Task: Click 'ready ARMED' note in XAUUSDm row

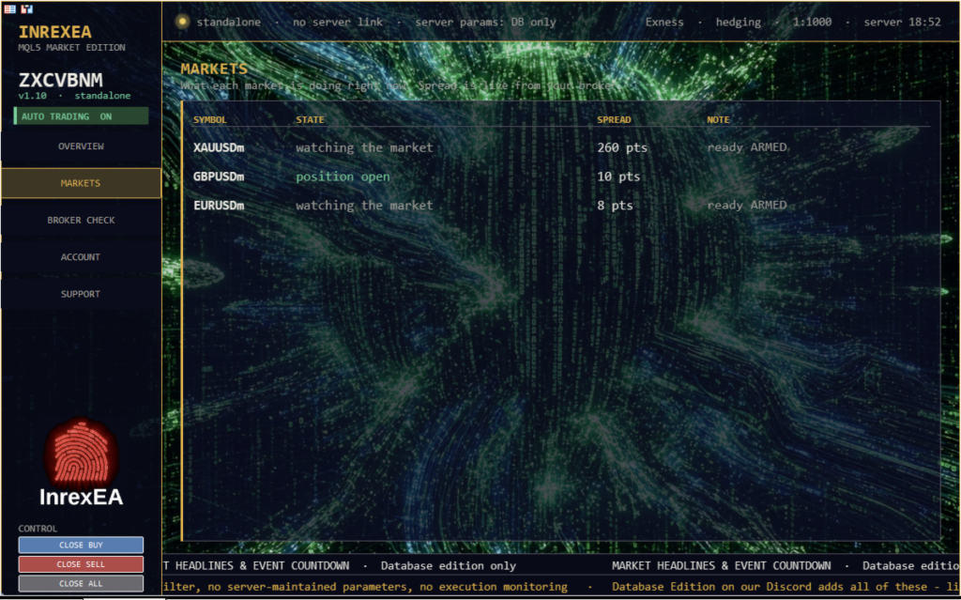Action: 746,147
